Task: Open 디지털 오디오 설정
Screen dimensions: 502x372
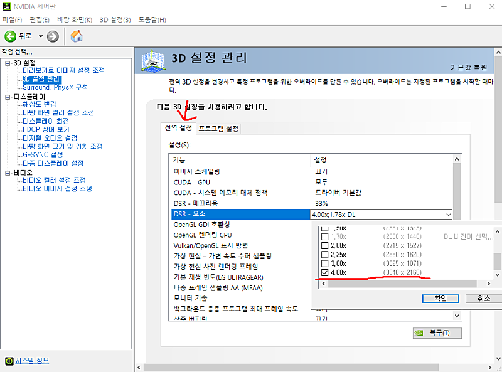Action: point(50,137)
